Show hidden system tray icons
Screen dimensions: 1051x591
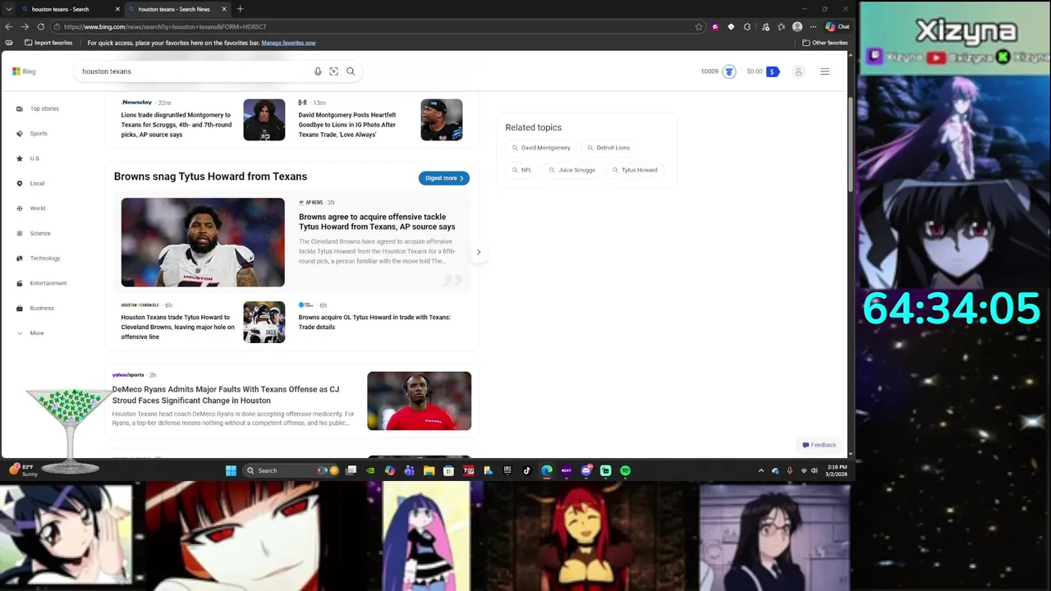point(761,470)
